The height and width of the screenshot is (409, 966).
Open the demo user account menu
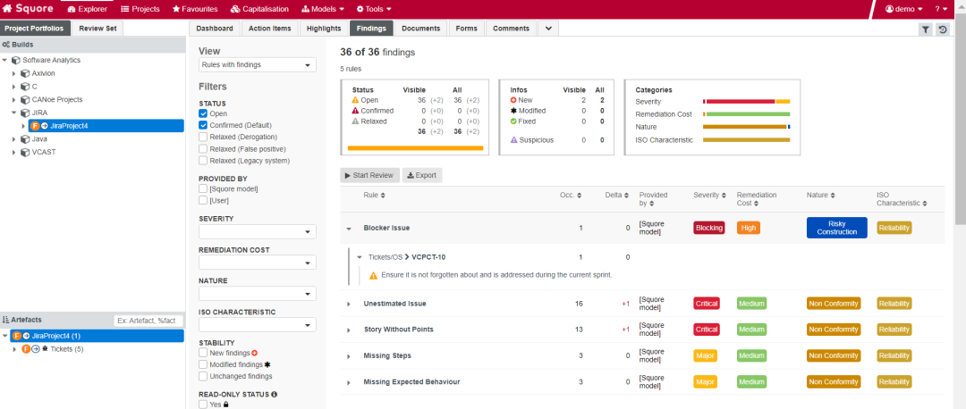point(903,9)
